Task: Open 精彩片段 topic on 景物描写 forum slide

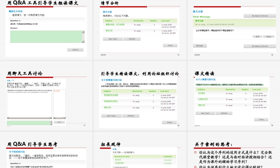Action: (x=108, y=107)
